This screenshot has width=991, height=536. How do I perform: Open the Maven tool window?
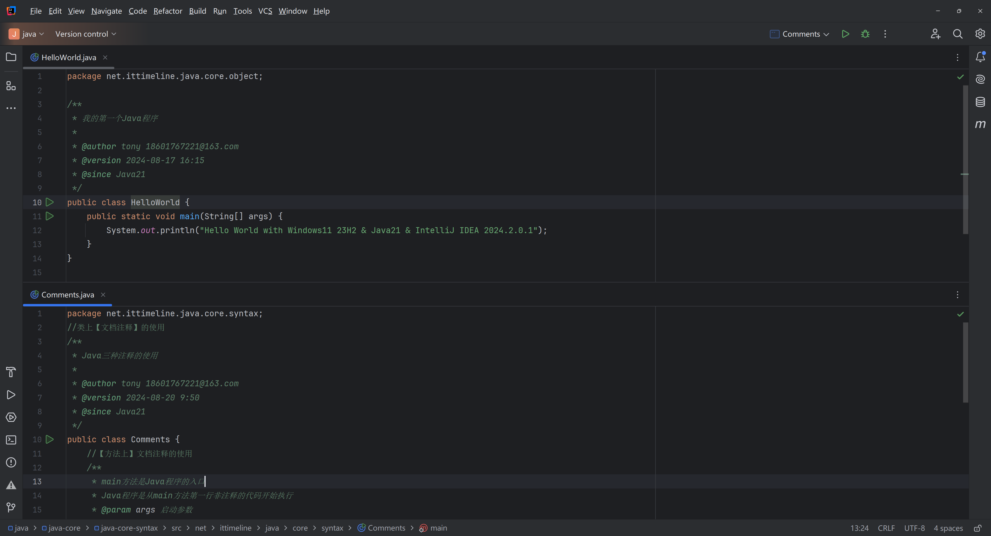click(x=980, y=124)
